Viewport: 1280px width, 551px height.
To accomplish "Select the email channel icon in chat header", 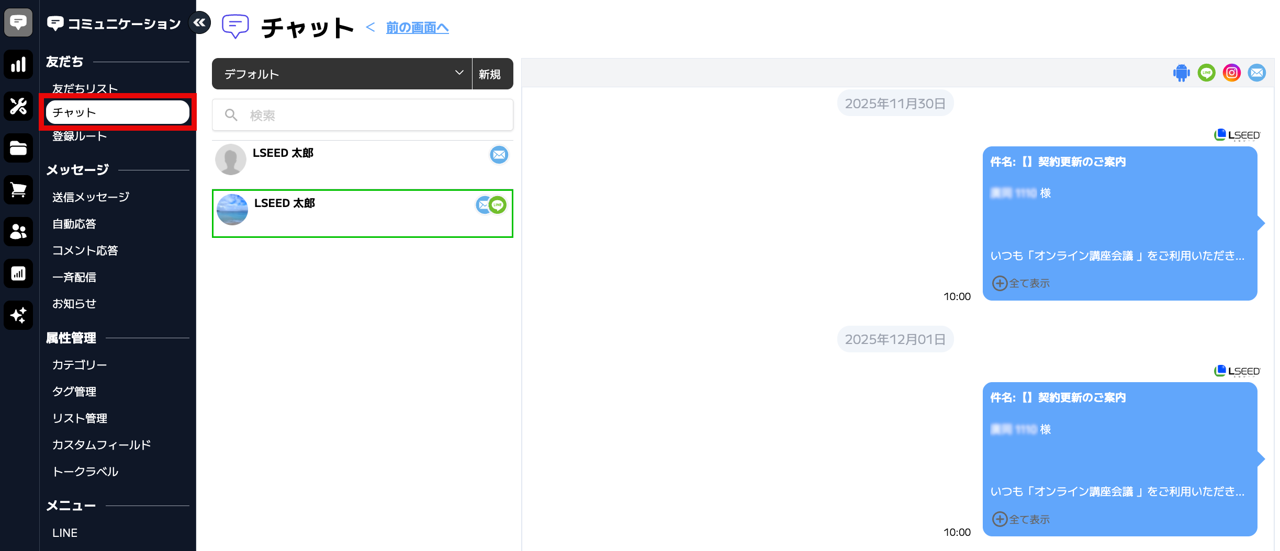I will [1256, 73].
